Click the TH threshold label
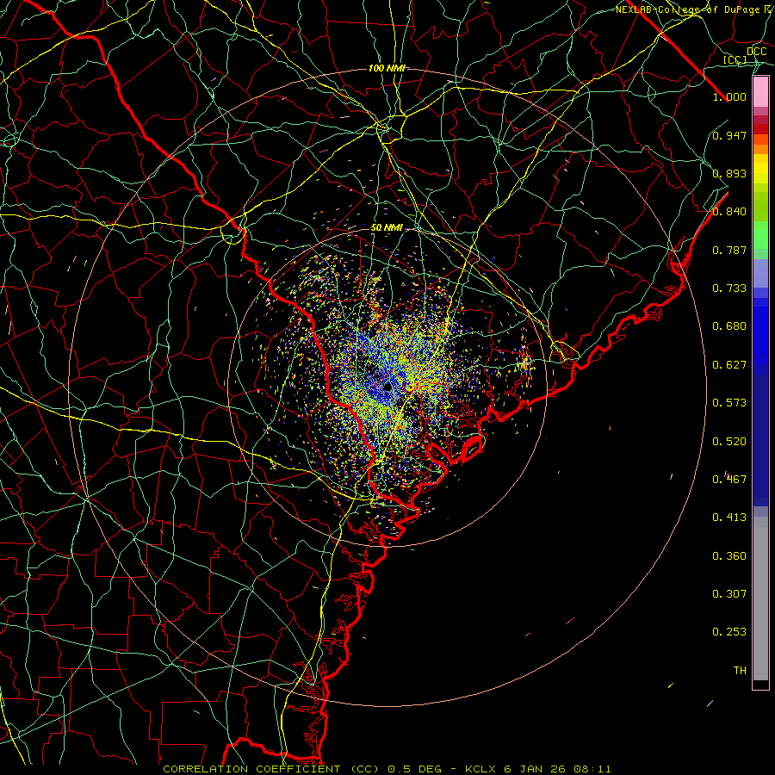Viewport: 775px width, 775px height. click(740, 671)
